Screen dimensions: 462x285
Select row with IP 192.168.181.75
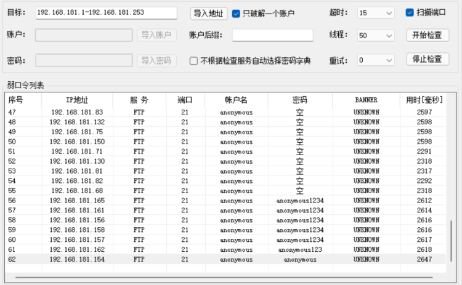(x=225, y=132)
